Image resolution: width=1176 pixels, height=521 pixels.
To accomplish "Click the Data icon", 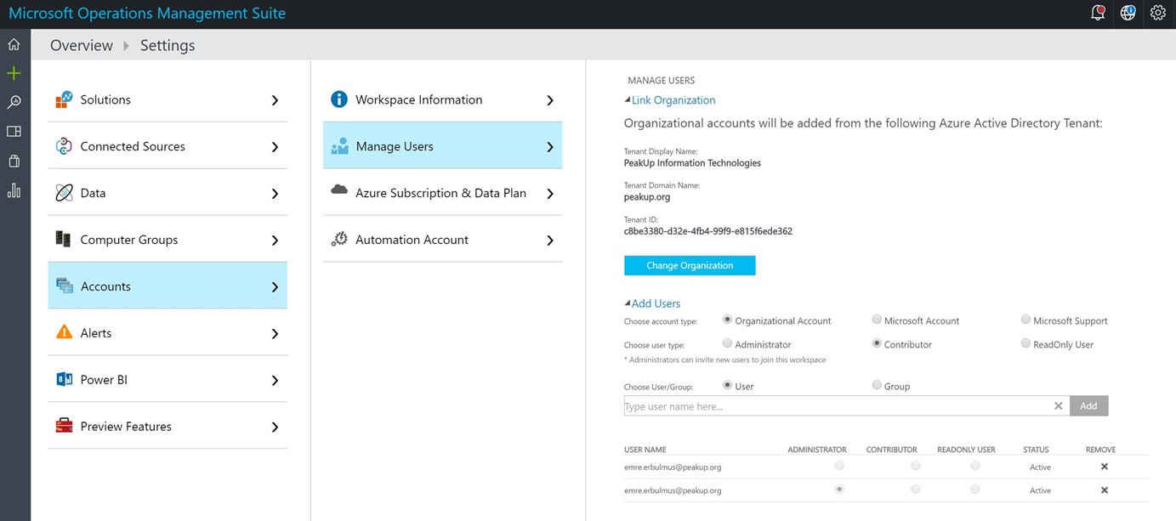I will [x=64, y=193].
